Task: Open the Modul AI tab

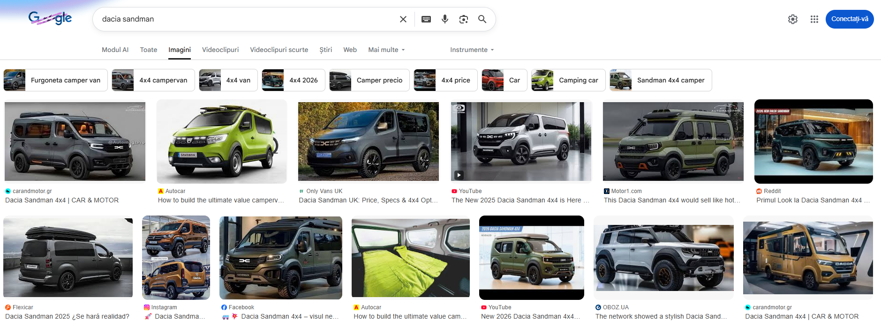Action: click(115, 50)
